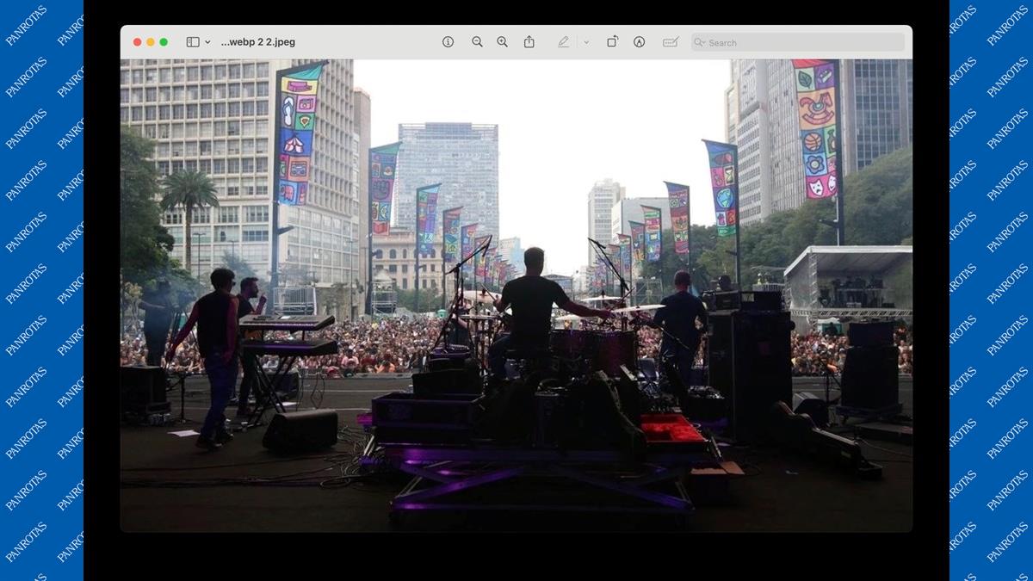Select the Highlight pen tool
The height and width of the screenshot is (581, 1033).
pos(563,42)
